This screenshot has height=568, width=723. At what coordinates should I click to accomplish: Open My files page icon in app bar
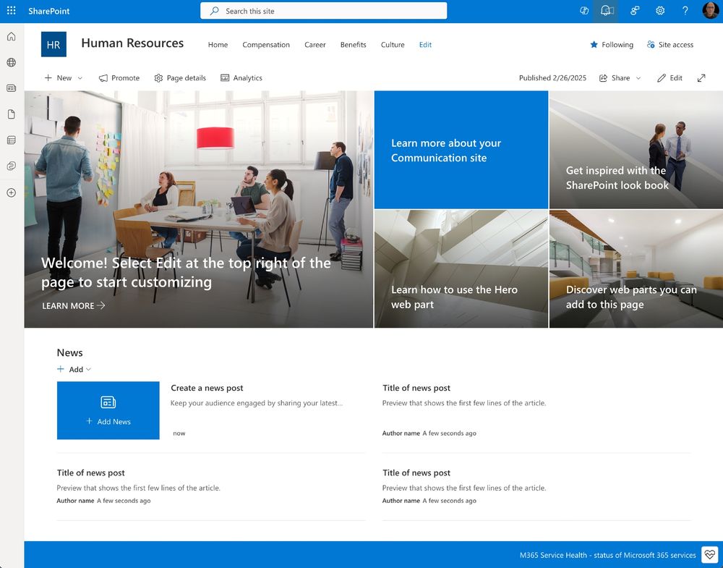pos(12,114)
